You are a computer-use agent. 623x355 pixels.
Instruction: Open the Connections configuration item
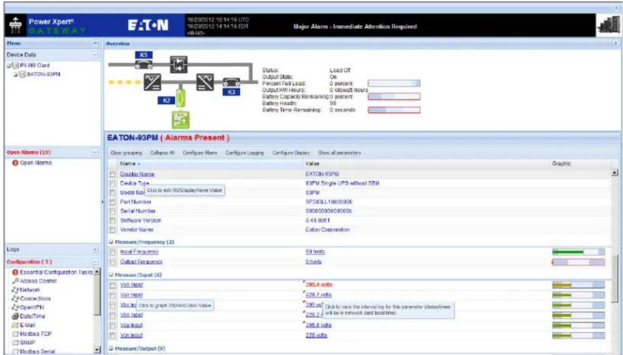pos(32,298)
